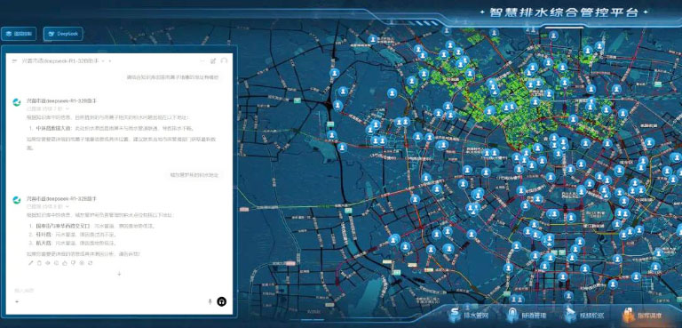Edit the last response with the pencil icon

[x=30, y=262]
